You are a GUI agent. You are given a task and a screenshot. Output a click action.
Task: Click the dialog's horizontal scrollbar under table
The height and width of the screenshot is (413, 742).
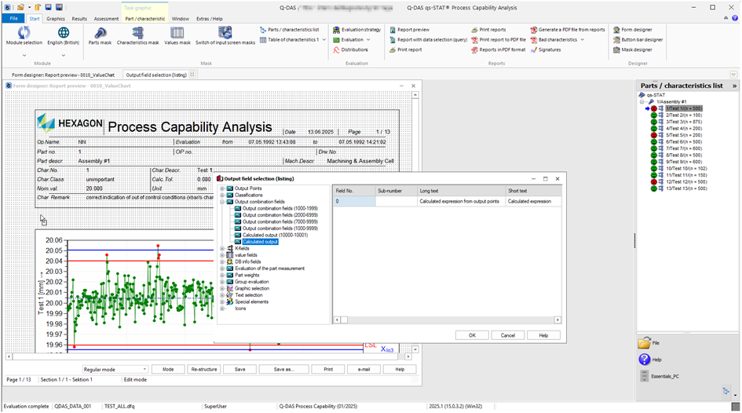point(448,320)
